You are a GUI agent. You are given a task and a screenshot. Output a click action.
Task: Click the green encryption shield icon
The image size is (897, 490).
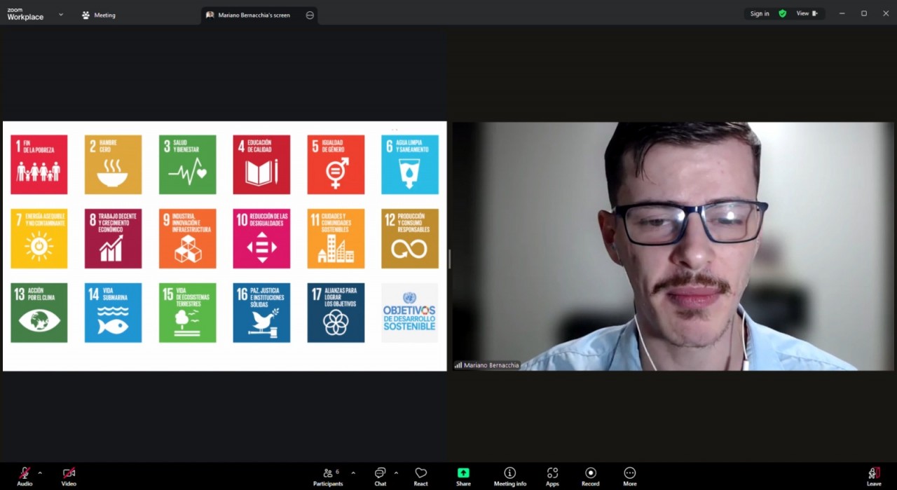point(783,13)
